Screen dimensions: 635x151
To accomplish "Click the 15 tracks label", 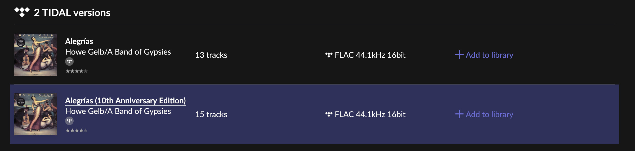I will pyautogui.click(x=211, y=114).
